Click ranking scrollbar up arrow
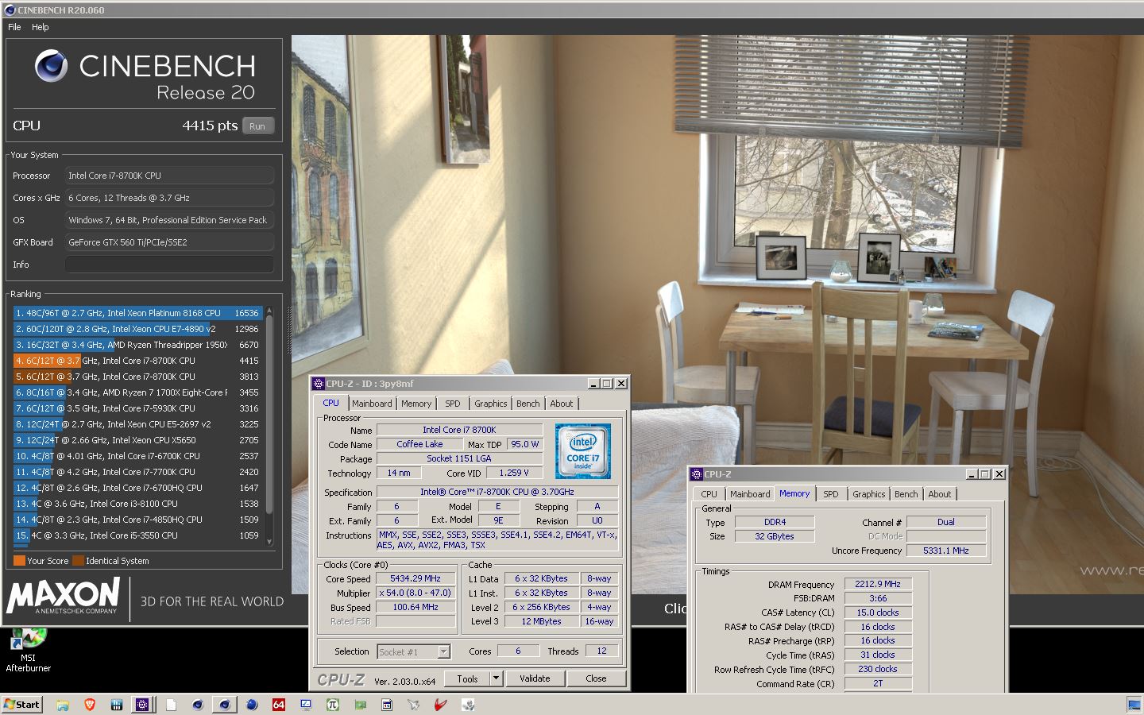1144x715 pixels. 269,311
